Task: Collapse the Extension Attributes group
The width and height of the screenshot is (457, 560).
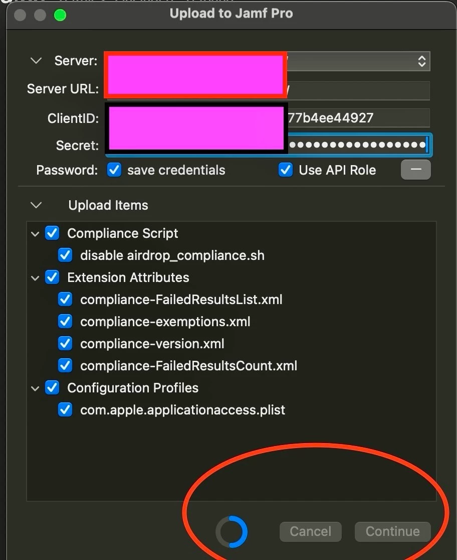Action: point(35,278)
